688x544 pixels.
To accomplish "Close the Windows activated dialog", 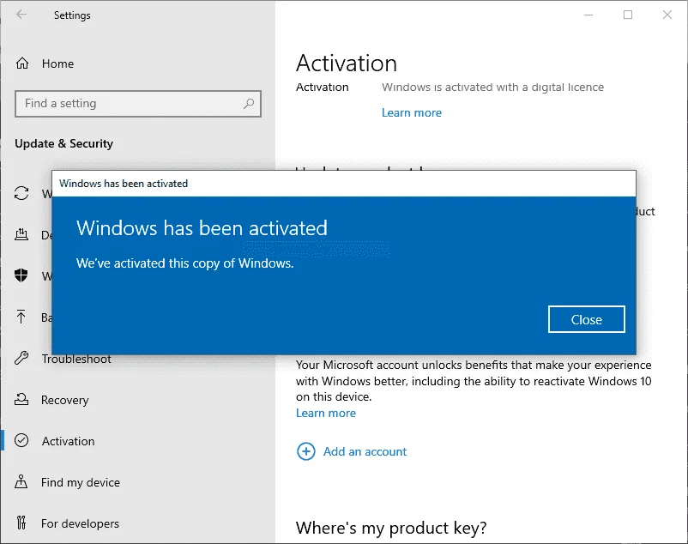I will point(586,319).
